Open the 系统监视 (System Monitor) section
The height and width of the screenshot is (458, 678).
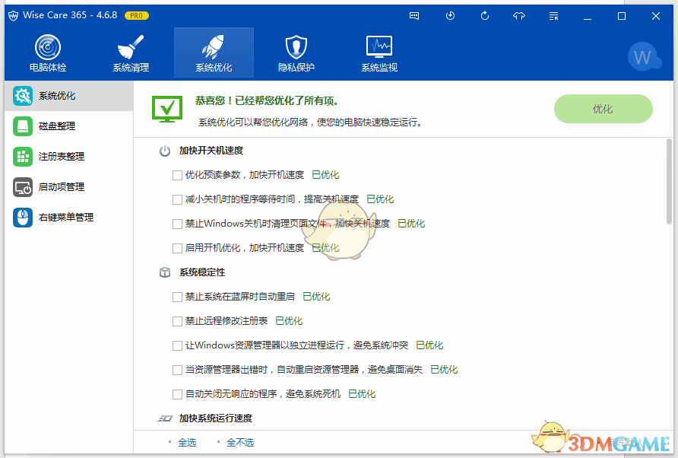coord(379,52)
